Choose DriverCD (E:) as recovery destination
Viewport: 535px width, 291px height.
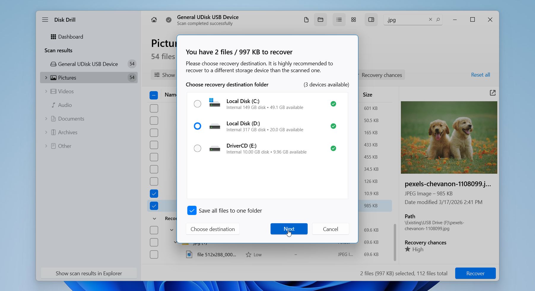click(x=197, y=148)
